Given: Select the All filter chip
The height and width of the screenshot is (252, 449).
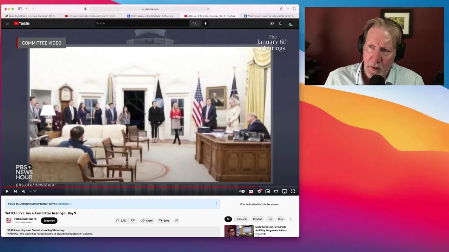Looking at the screenshot, I should tap(228, 219).
